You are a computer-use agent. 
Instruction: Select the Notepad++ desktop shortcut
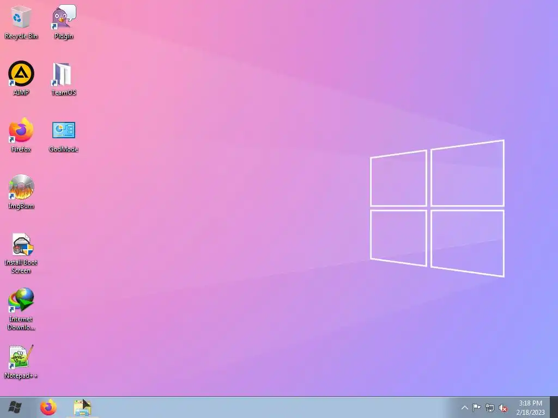21,362
